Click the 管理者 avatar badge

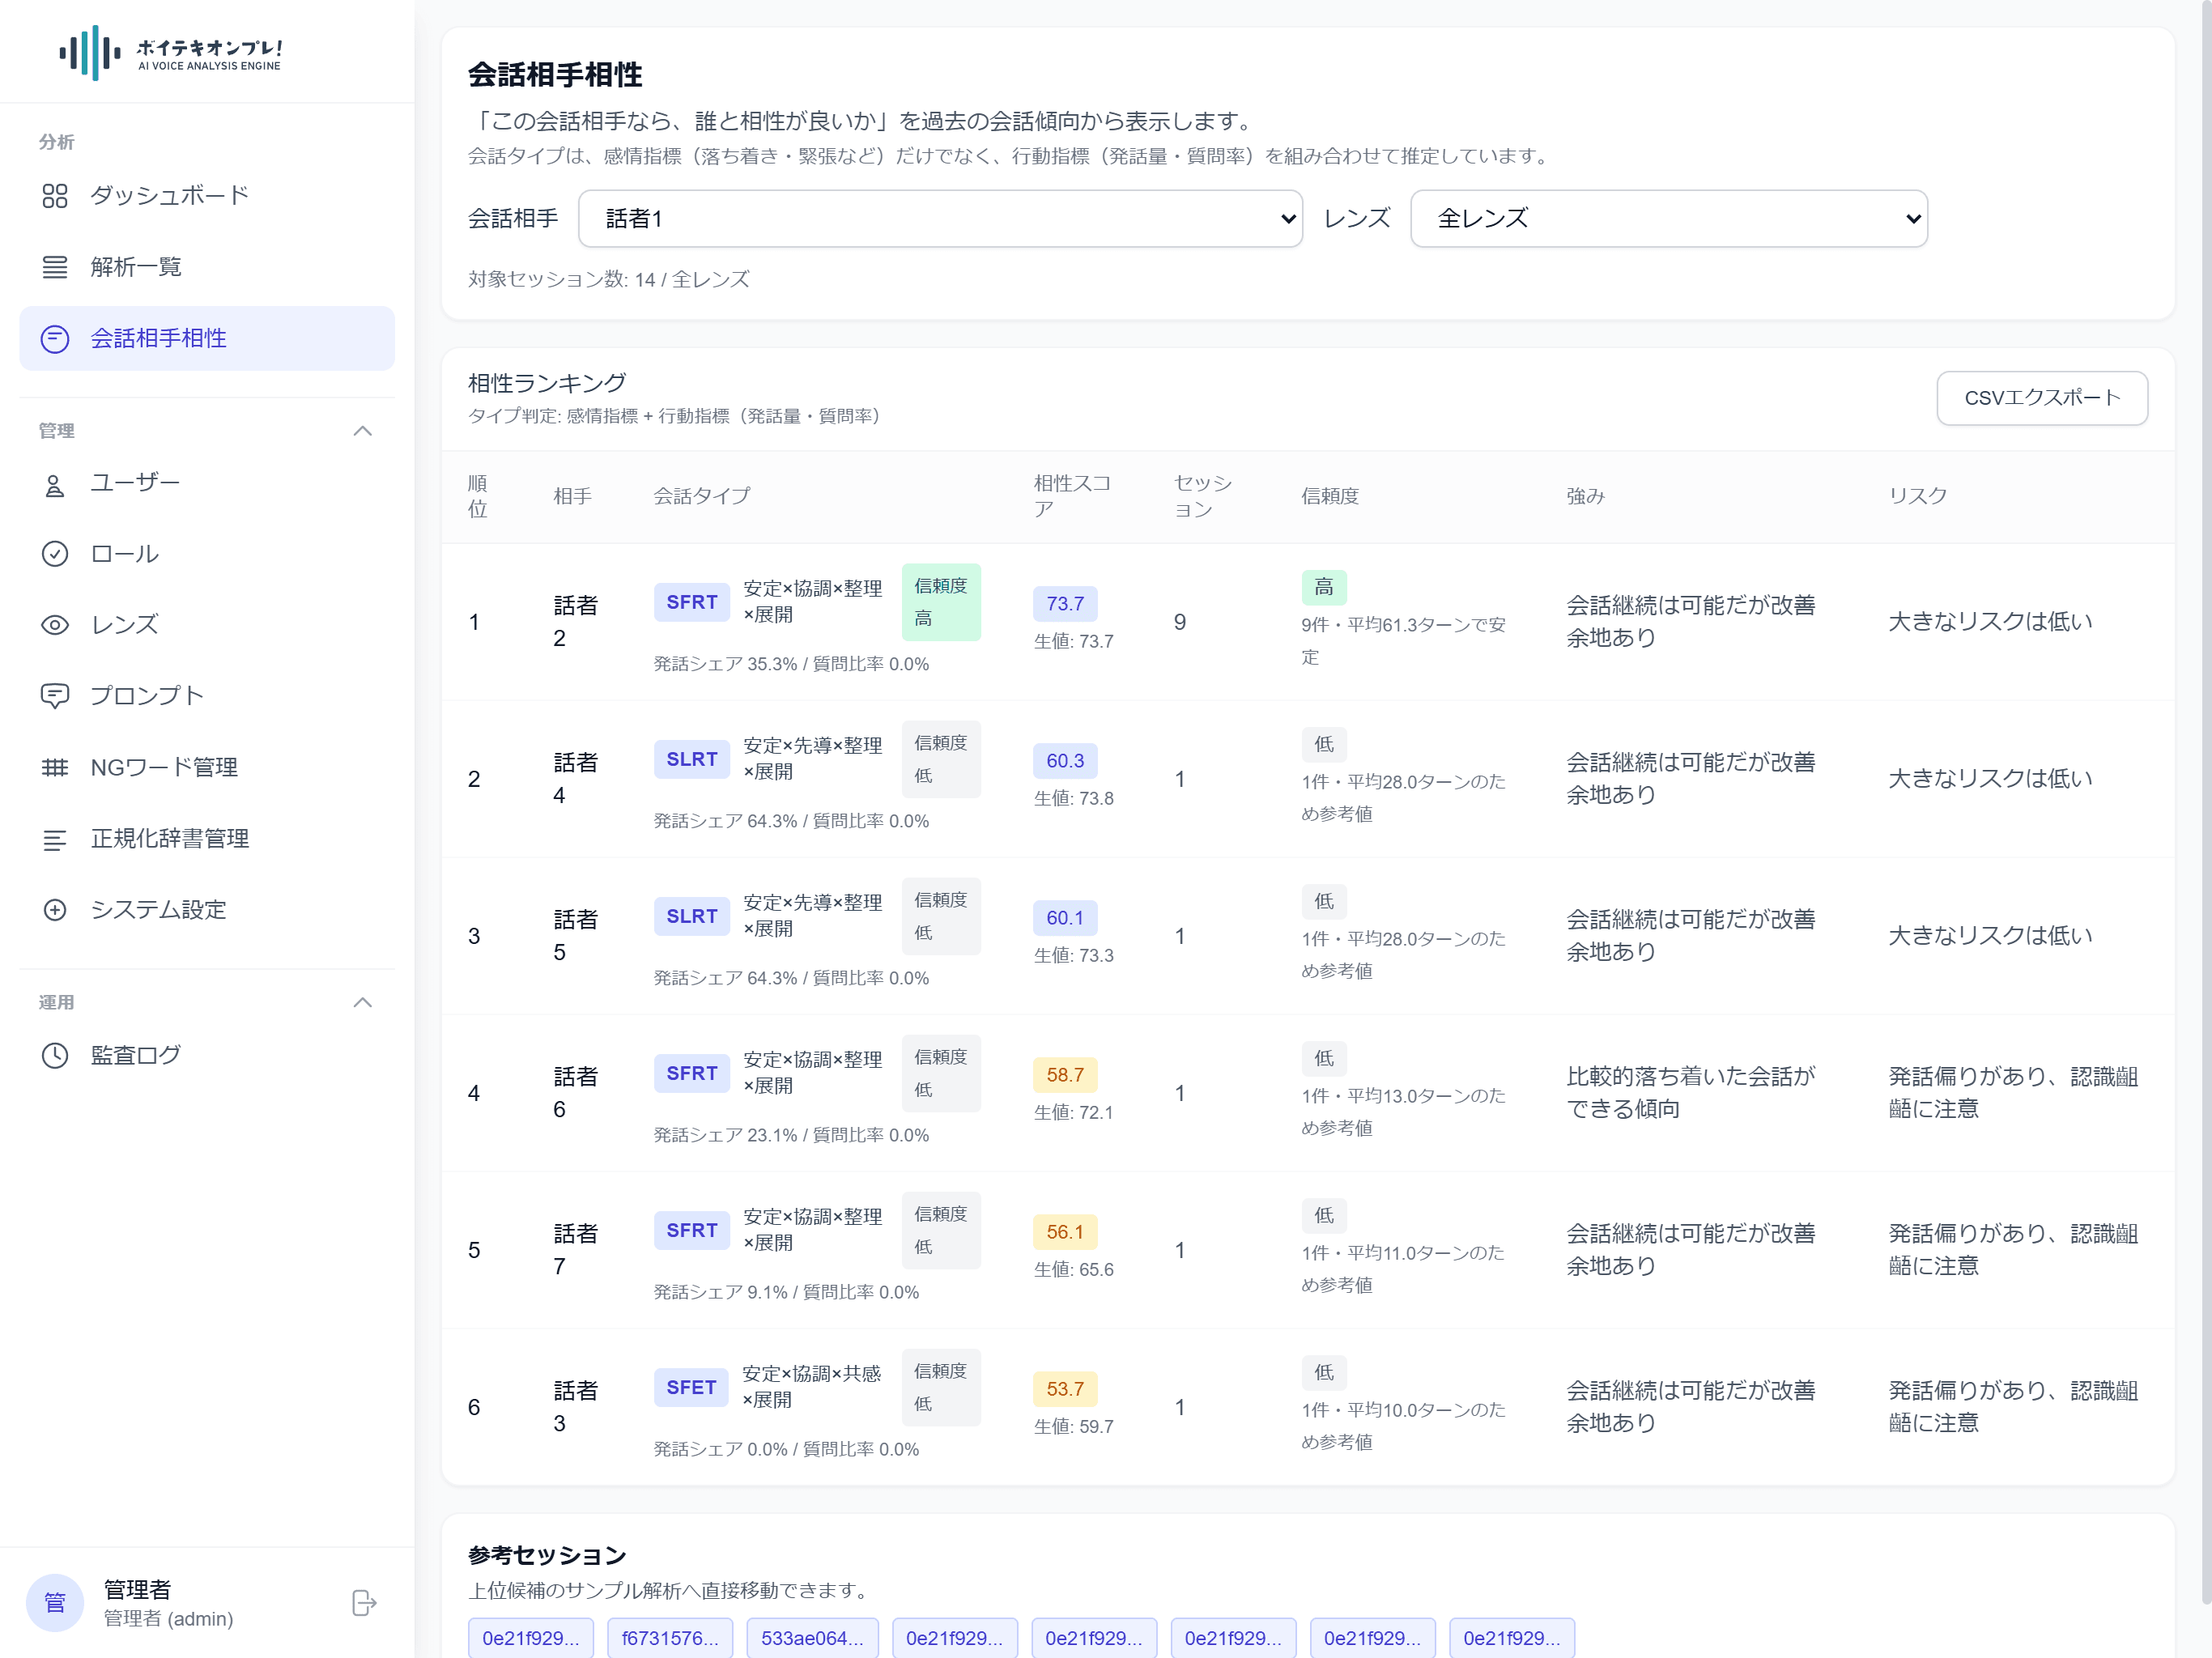(x=54, y=1602)
